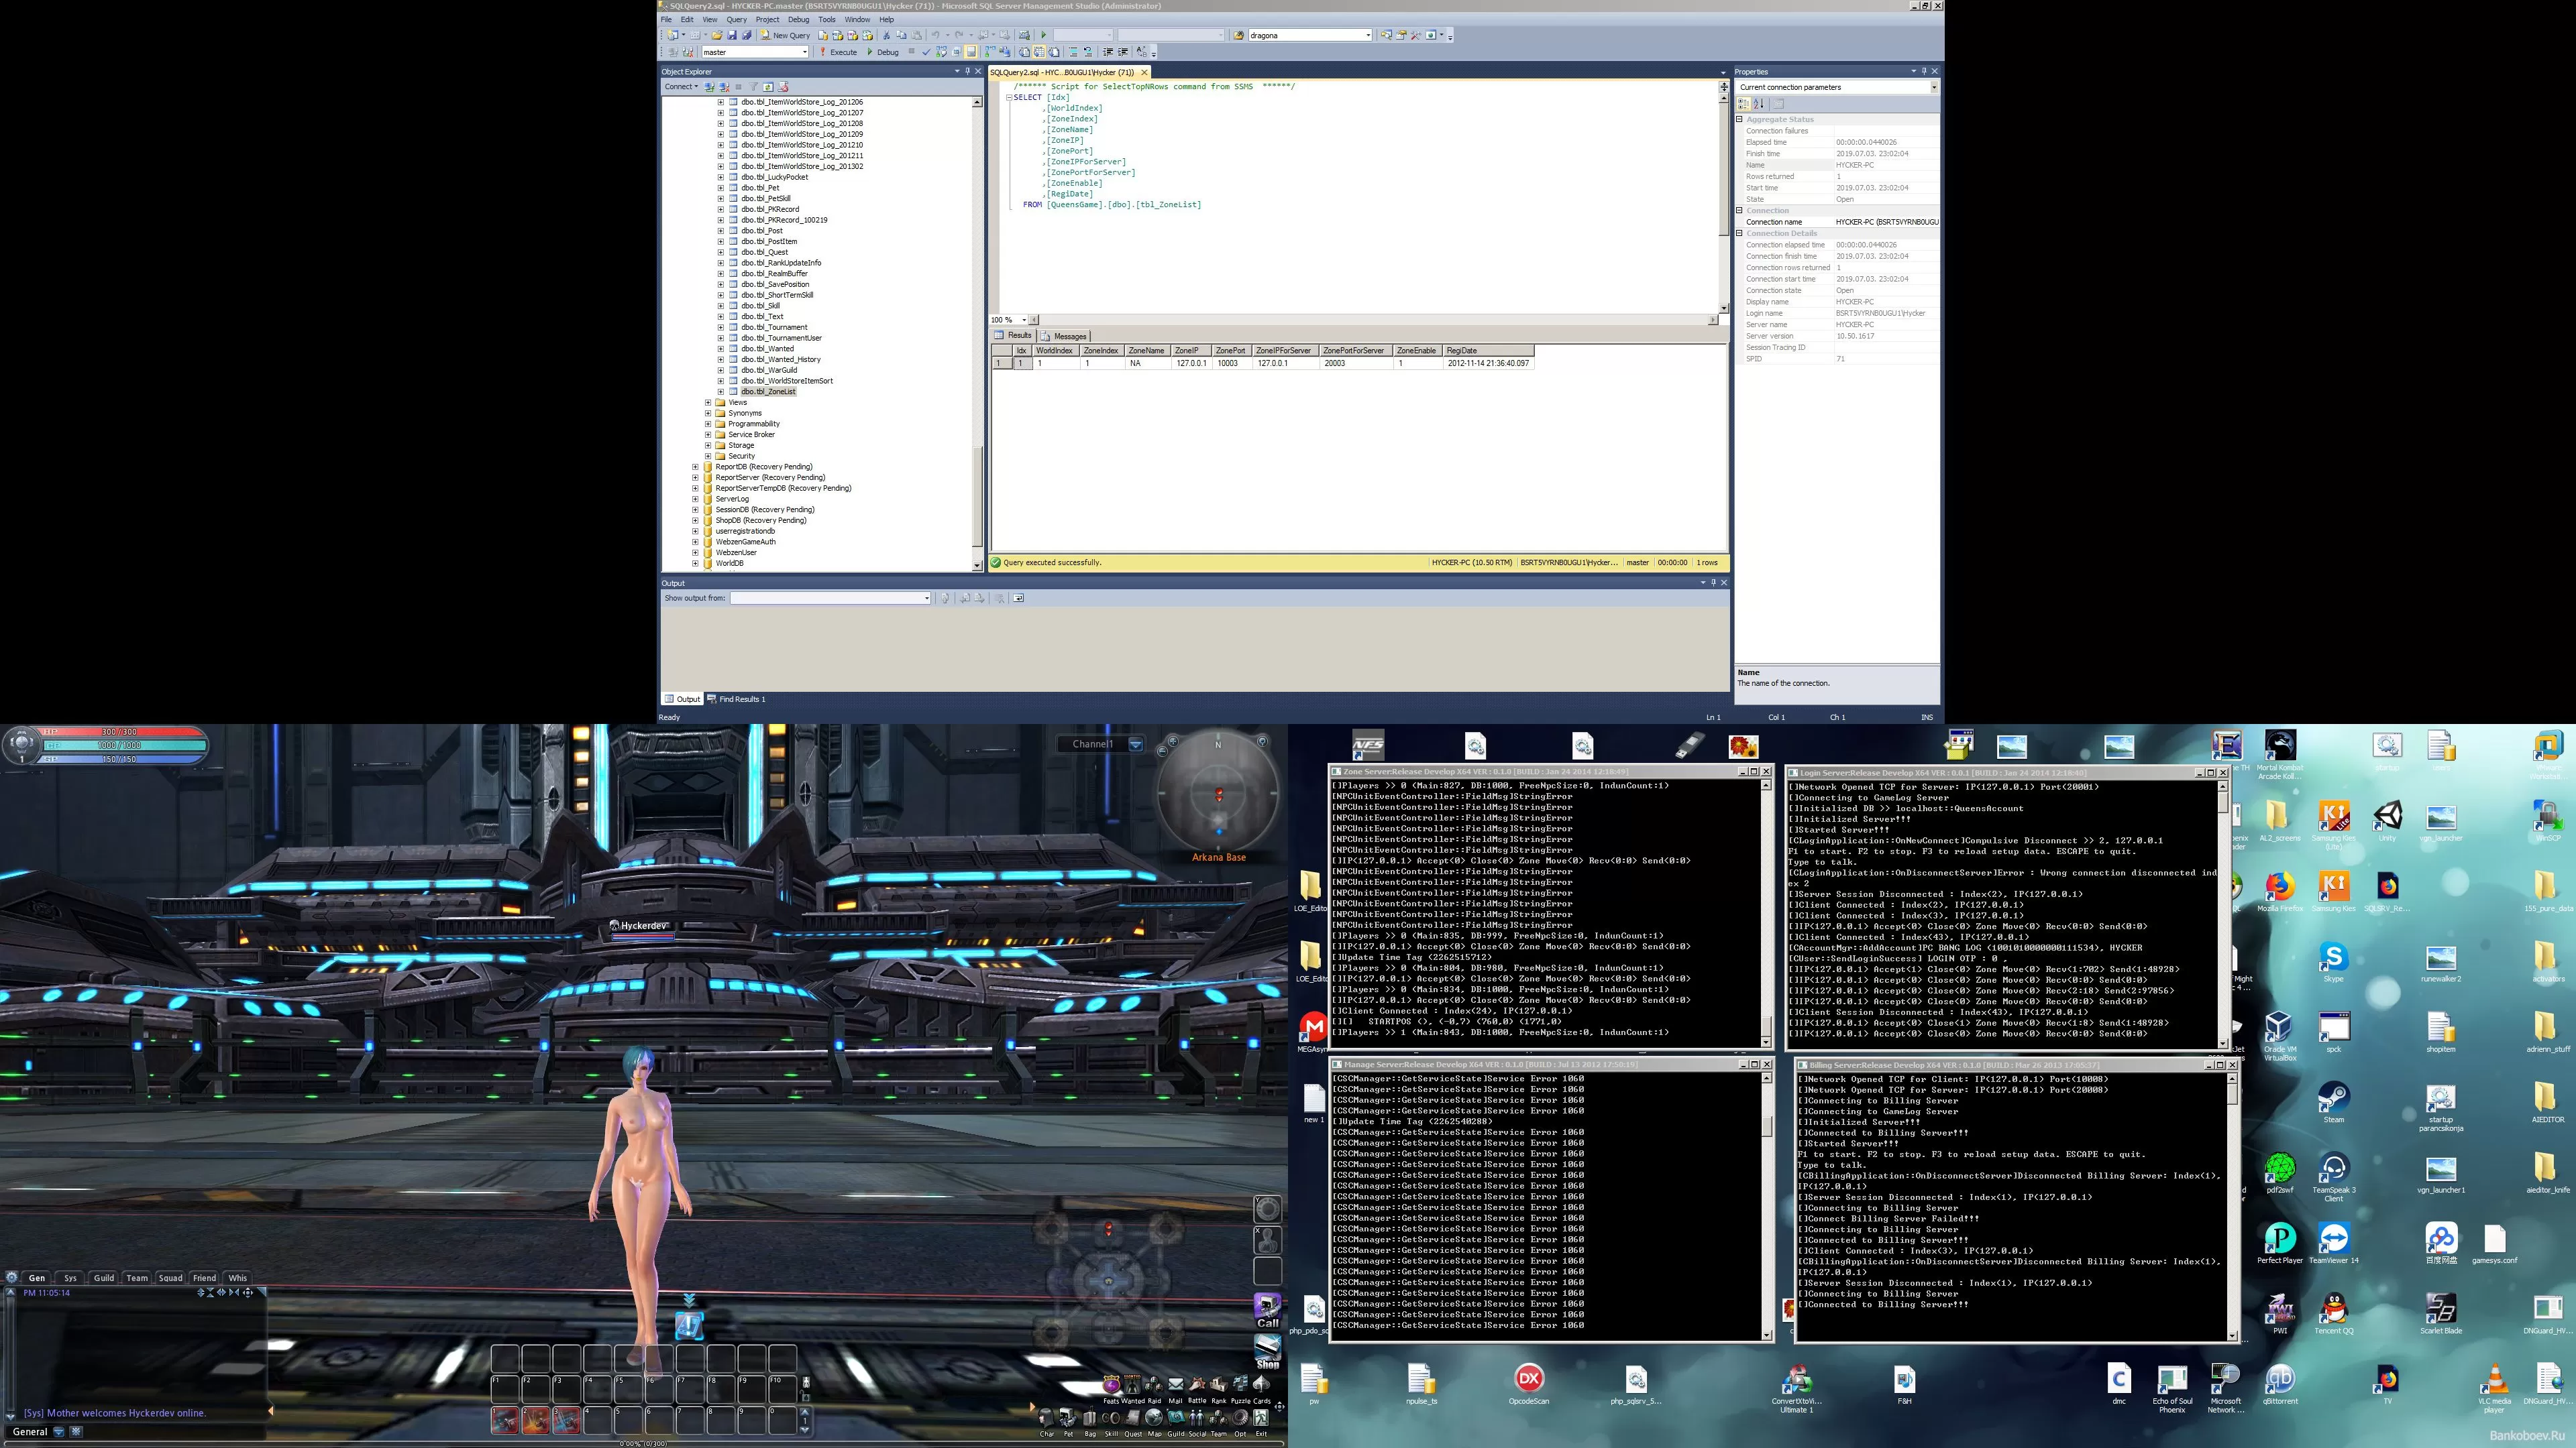
Task: Click the ZoneIP cell 127.0.0.1 in results
Action: point(1191,363)
